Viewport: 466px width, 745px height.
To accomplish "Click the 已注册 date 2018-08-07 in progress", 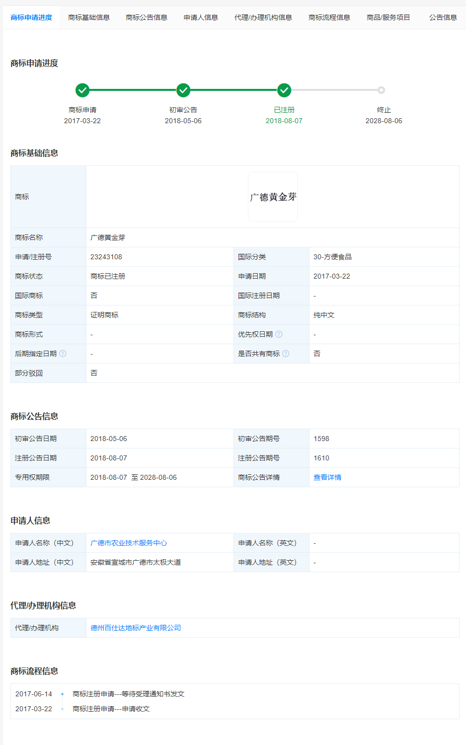I will 284,121.
